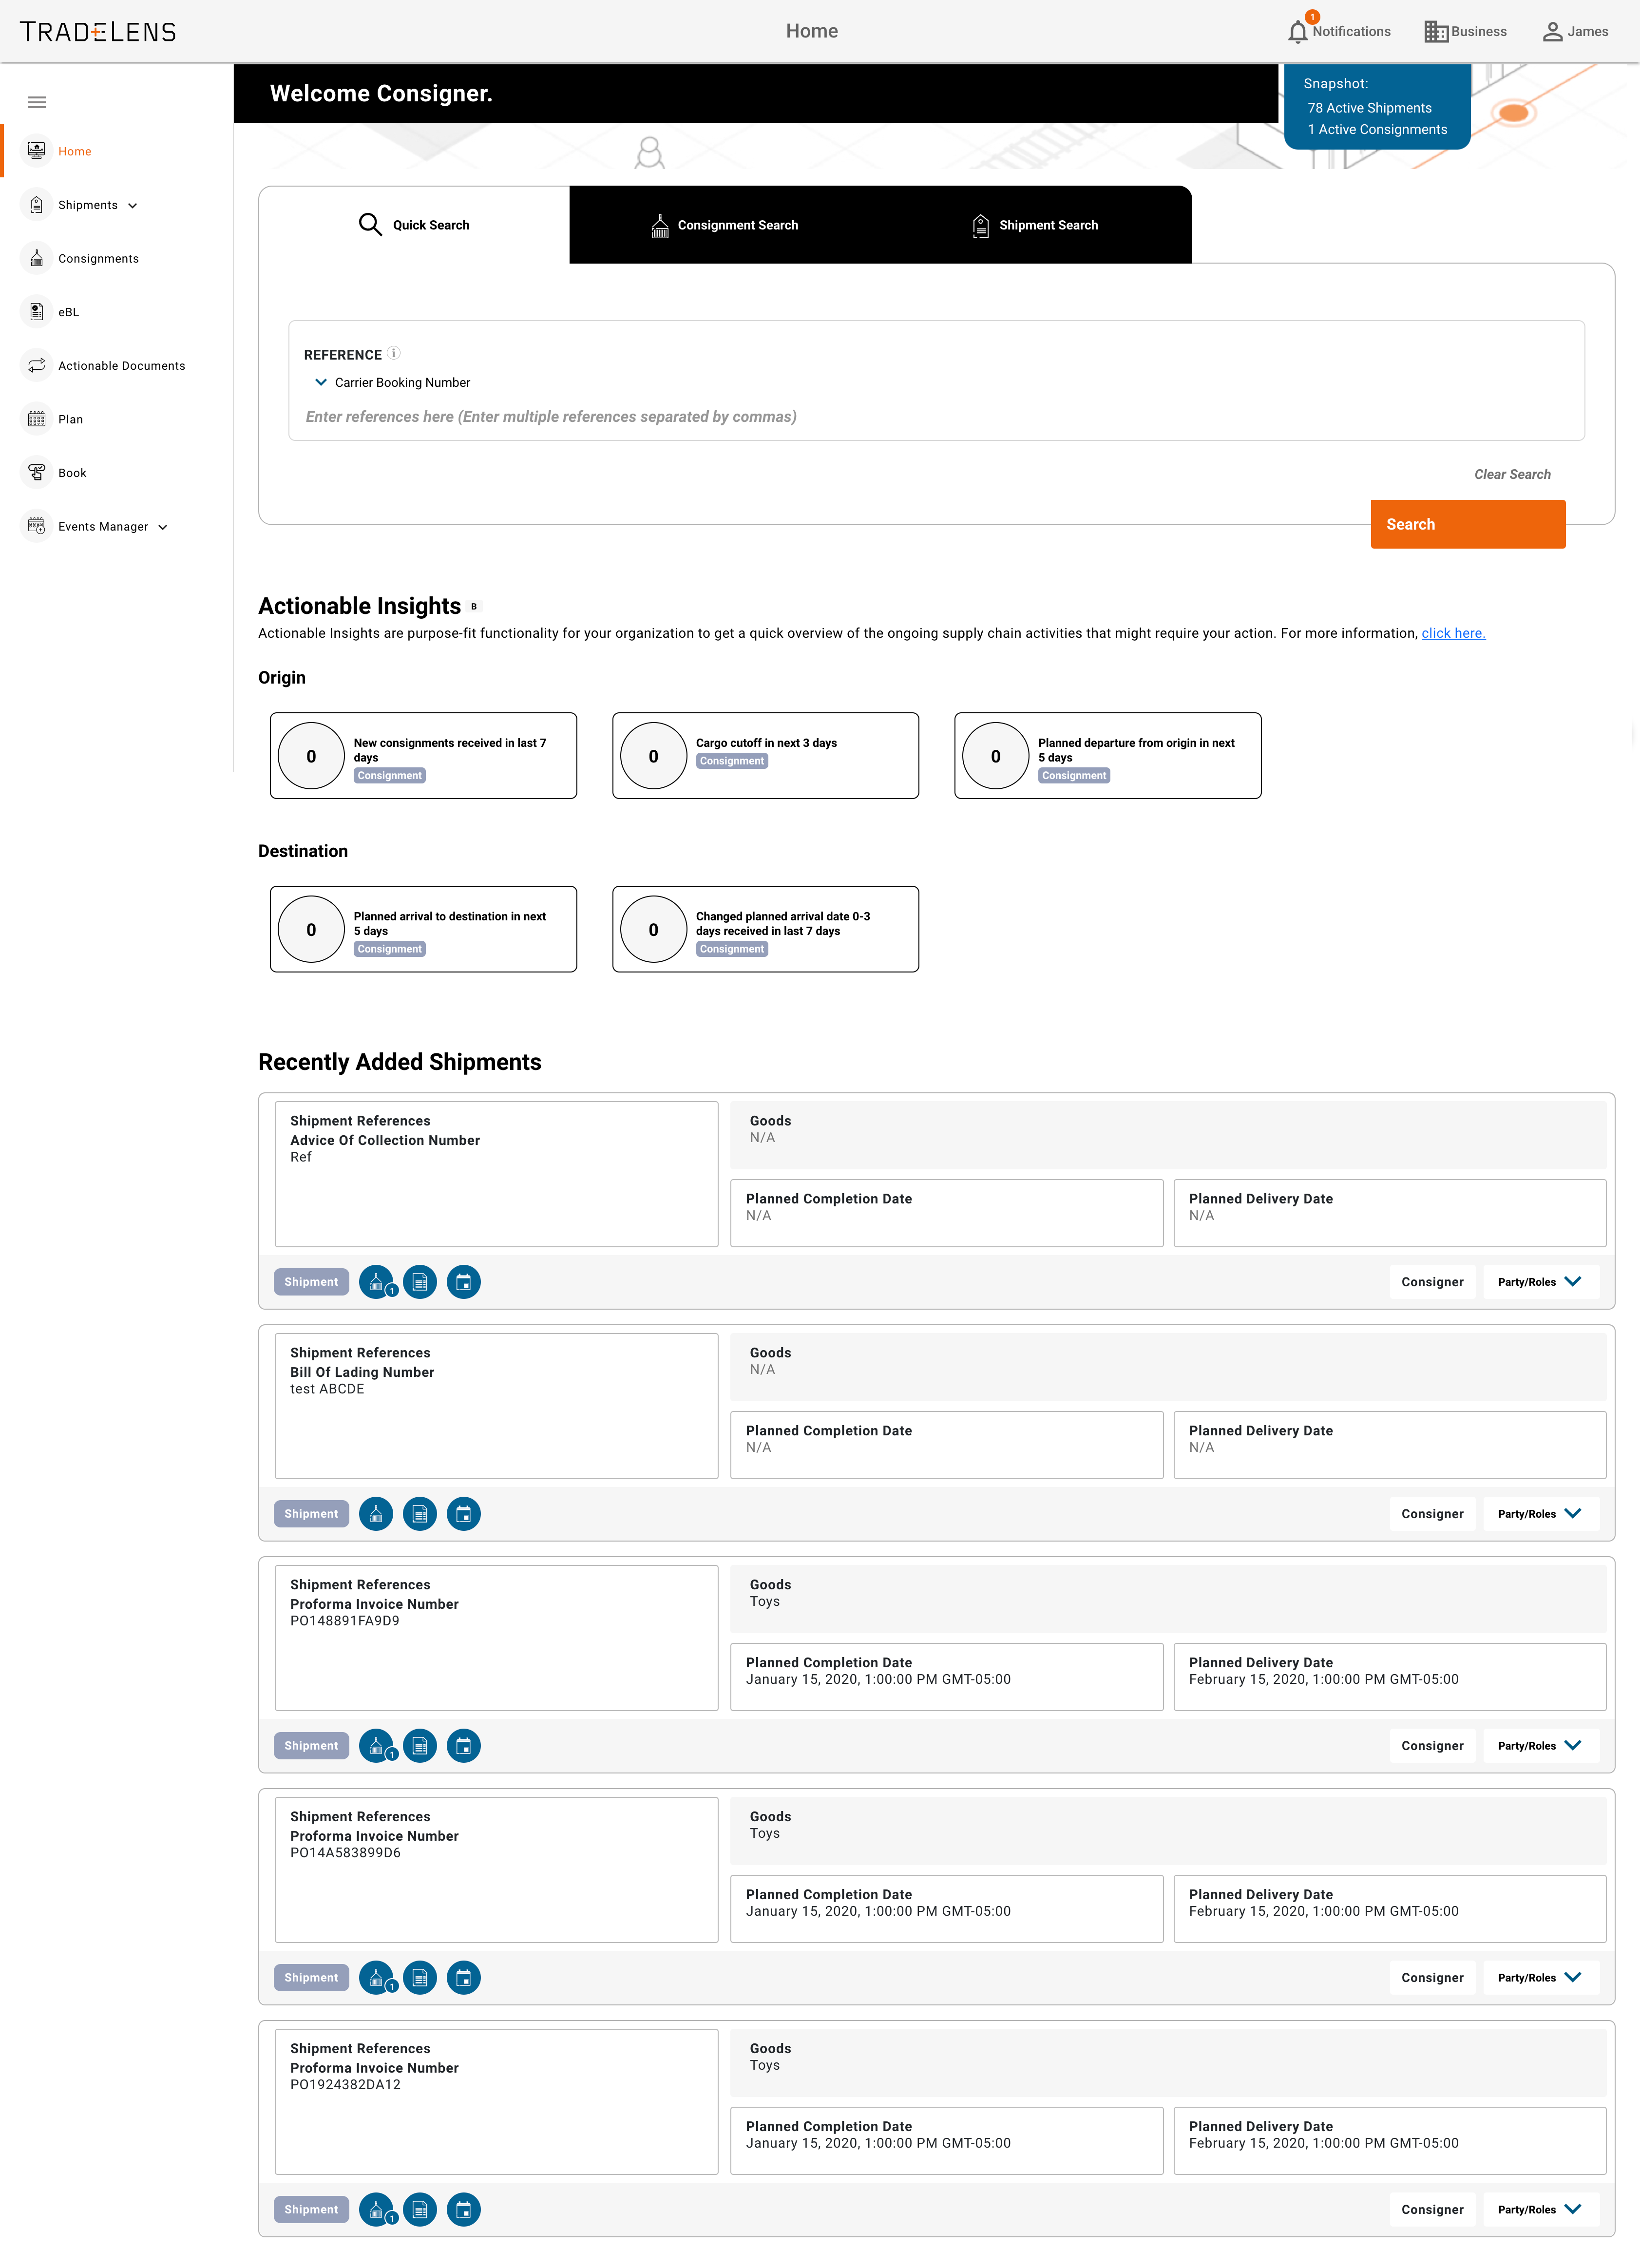
Task: Click consignment icon on PO148891FA9D9 shipment
Action: (x=376, y=1746)
